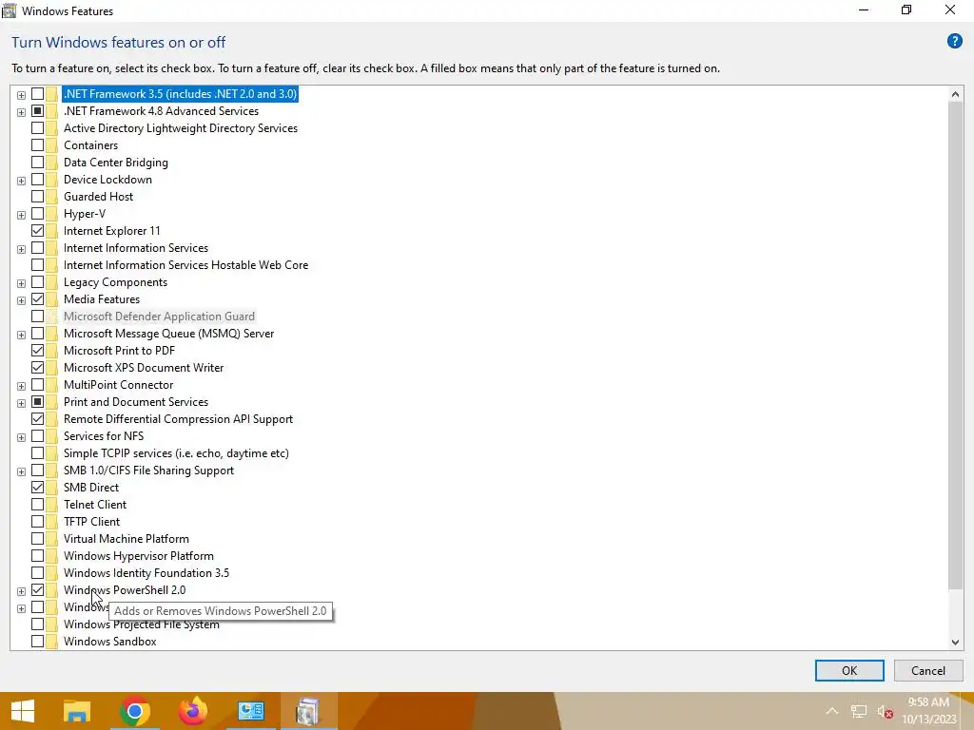Launch Google Chrome from the taskbar
The height and width of the screenshot is (730, 974).
click(134, 711)
